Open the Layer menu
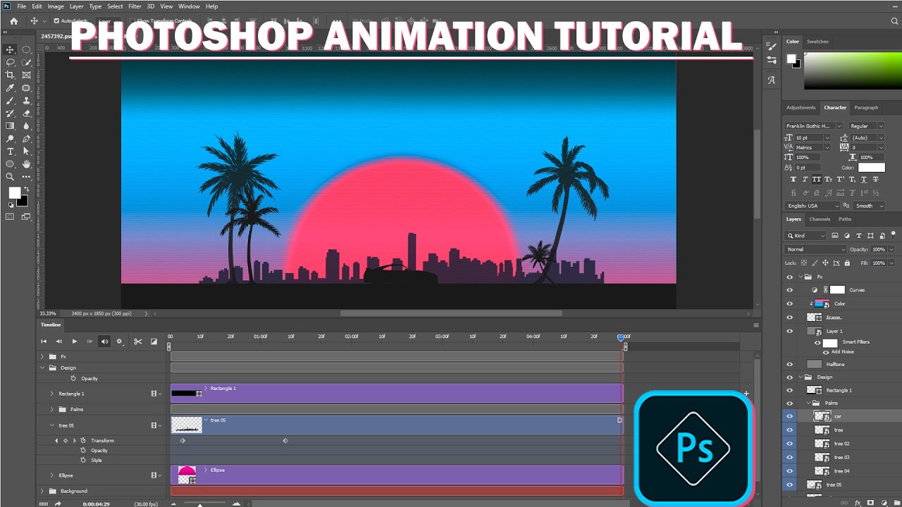Viewport: 902px width, 507px height. click(76, 6)
